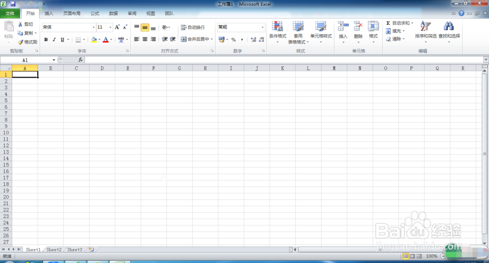Toggle italic formatting
This screenshot has width=489, height=263.
tap(54, 40)
